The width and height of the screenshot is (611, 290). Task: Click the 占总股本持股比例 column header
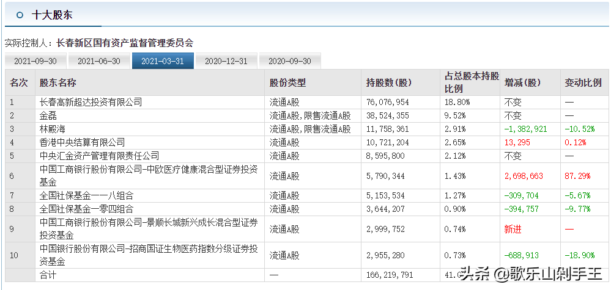tap(472, 82)
